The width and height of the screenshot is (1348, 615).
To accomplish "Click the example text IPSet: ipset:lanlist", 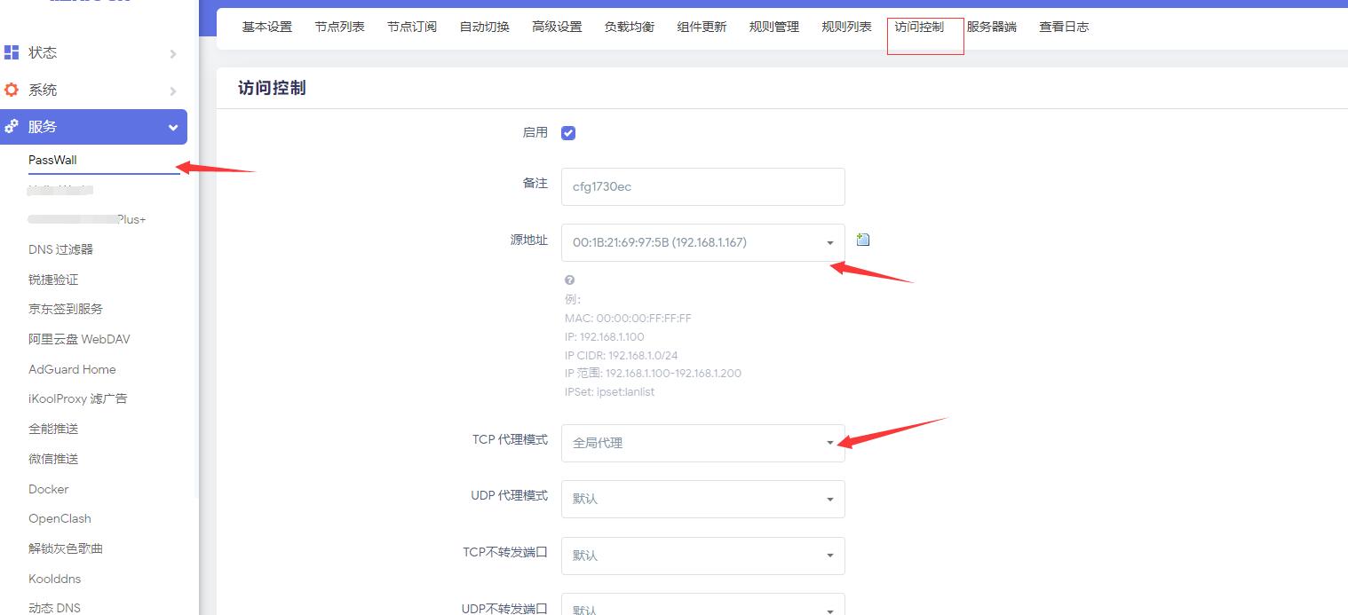I will coord(609,391).
